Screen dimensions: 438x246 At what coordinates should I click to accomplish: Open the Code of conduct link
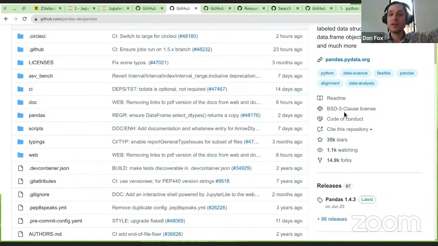(345, 119)
